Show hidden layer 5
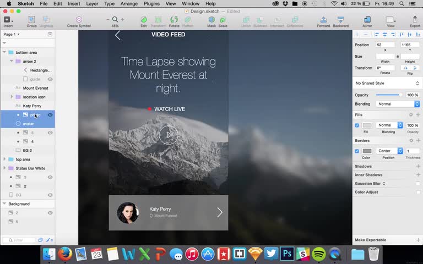 pos(50,133)
